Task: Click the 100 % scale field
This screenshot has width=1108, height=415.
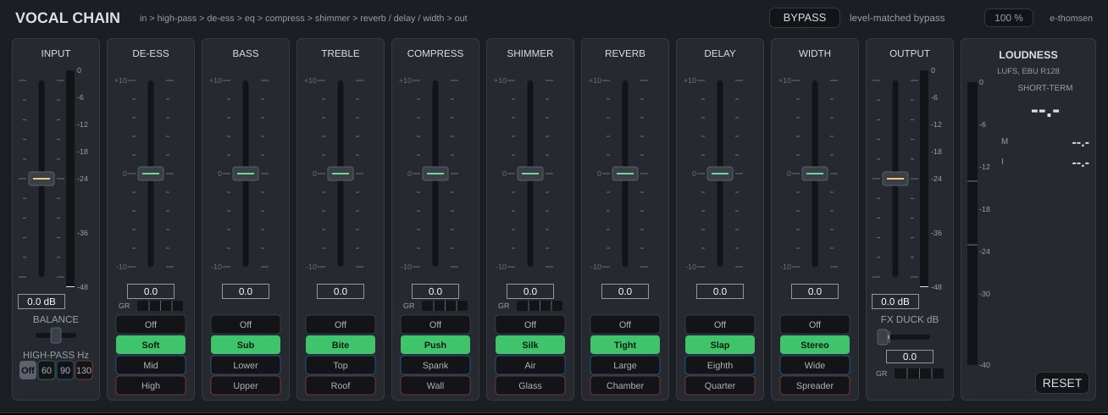Action: coord(1008,18)
